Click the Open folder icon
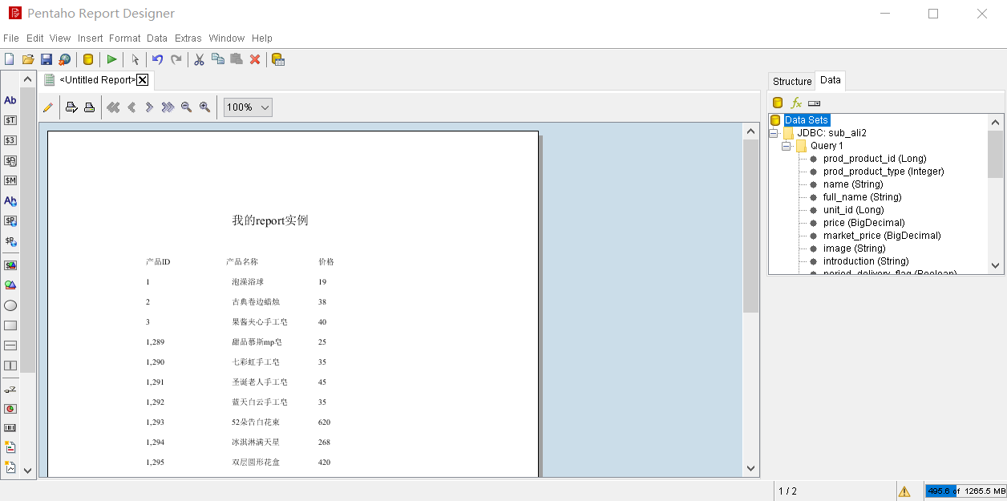 click(28, 59)
